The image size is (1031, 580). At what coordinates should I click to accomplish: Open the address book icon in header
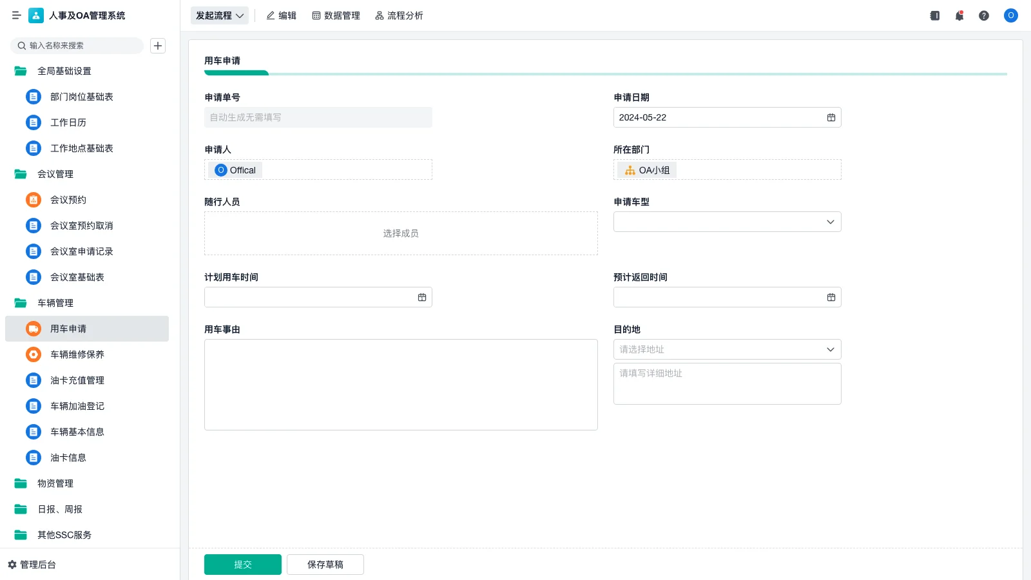click(934, 15)
